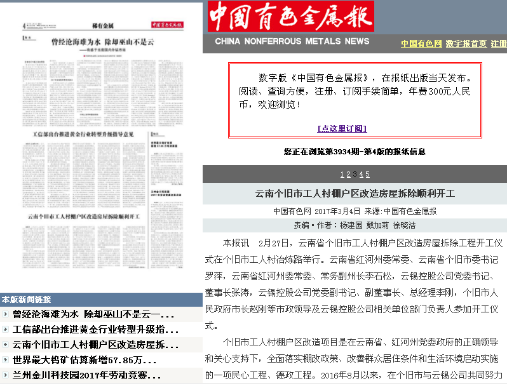Click arrow icon beside 工信部出台推进黄金行业 link

[6, 330]
